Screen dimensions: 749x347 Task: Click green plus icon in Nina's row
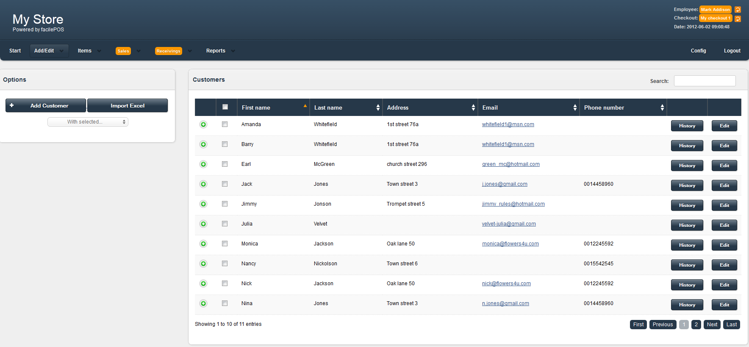click(x=203, y=303)
